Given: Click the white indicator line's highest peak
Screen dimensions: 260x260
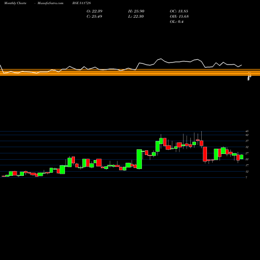Looking at the screenshot, I should pyautogui.click(x=161, y=59).
